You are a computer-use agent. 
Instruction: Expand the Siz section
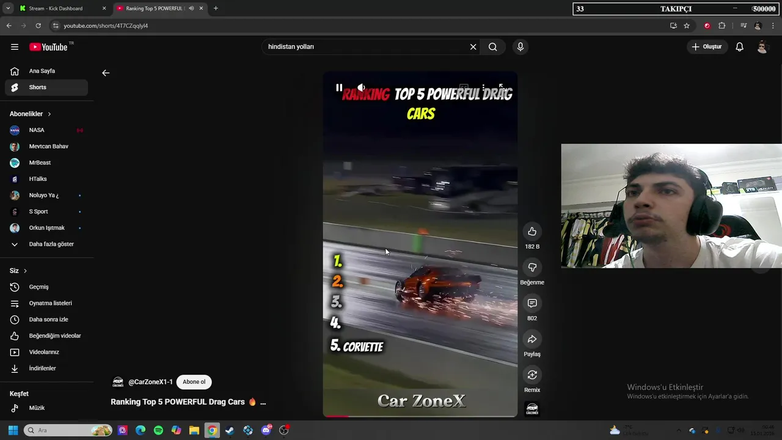tap(18, 271)
